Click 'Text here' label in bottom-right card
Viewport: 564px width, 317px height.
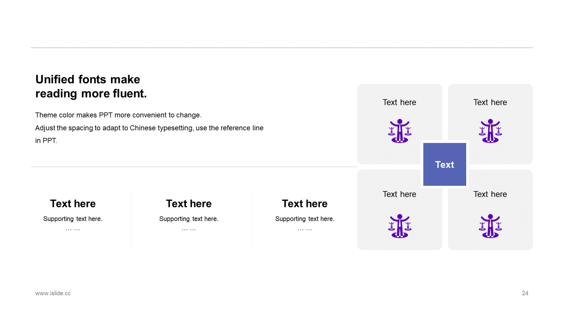[490, 194]
